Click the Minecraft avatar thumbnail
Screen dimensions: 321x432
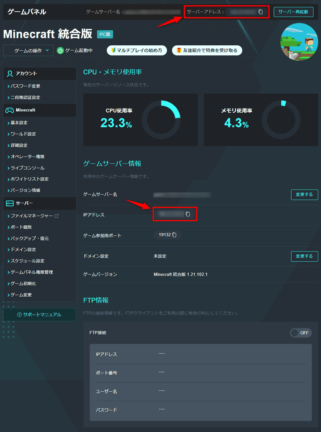pos(299,42)
